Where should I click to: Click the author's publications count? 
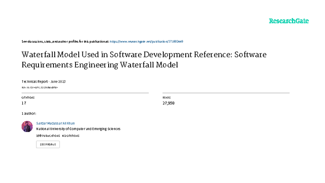(48, 136)
